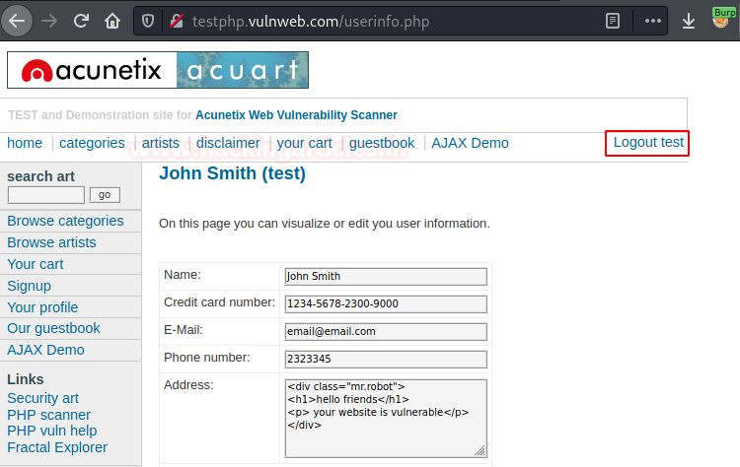The width and height of the screenshot is (740, 467).
Task: Select the Credit card number field
Action: click(x=386, y=304)
